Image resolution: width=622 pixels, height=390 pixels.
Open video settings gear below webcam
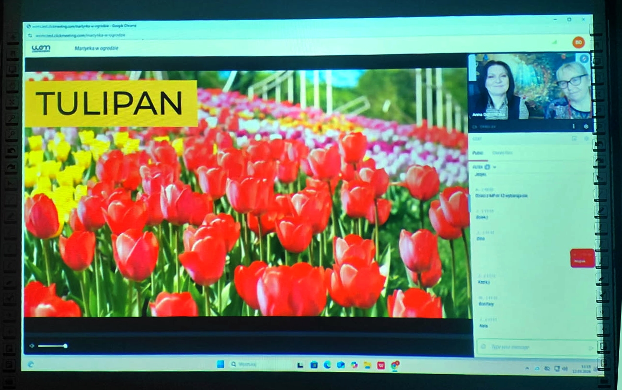pyautogui.click(x=586, y=126)
